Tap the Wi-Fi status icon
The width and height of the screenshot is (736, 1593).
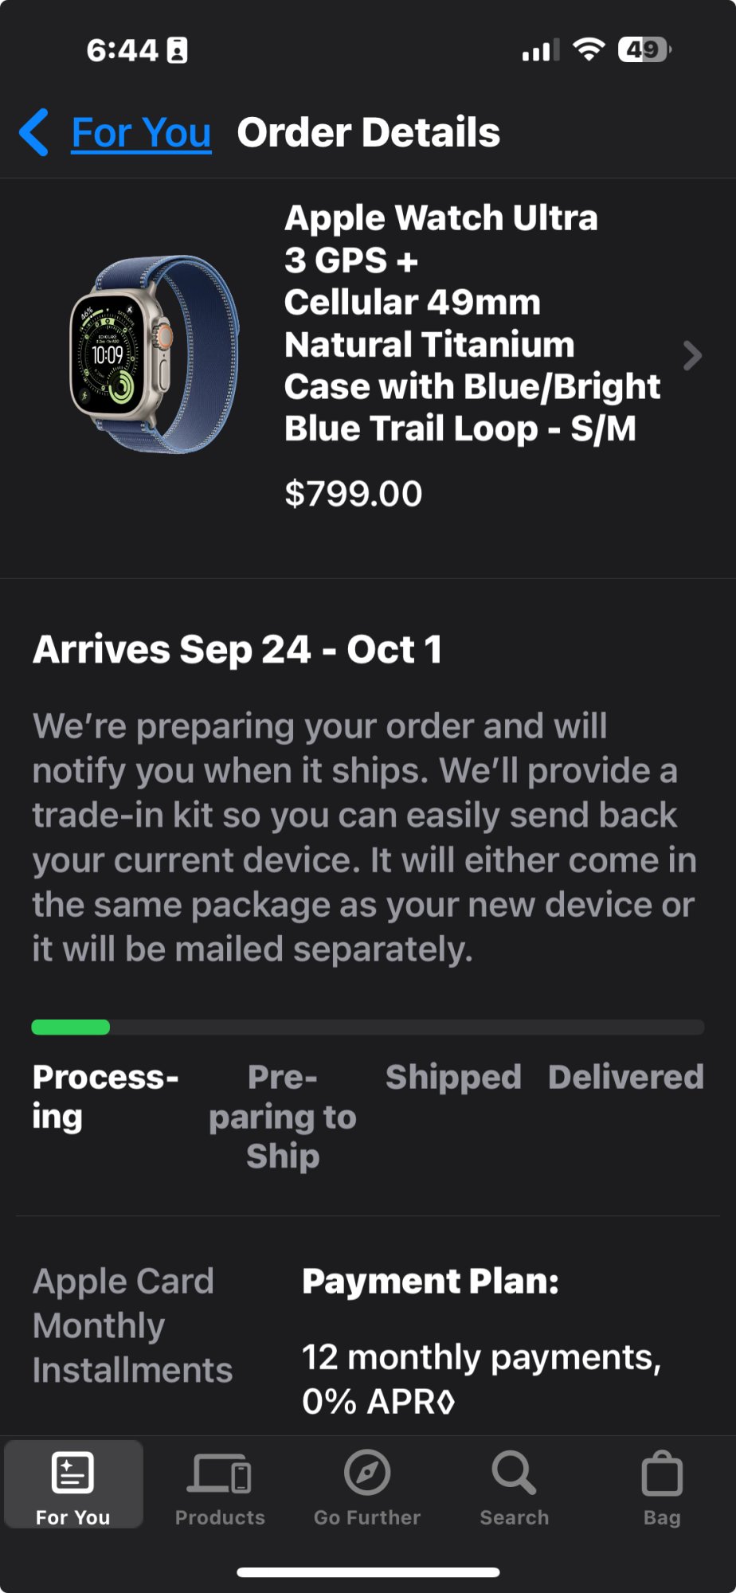(x=589, y=49)
